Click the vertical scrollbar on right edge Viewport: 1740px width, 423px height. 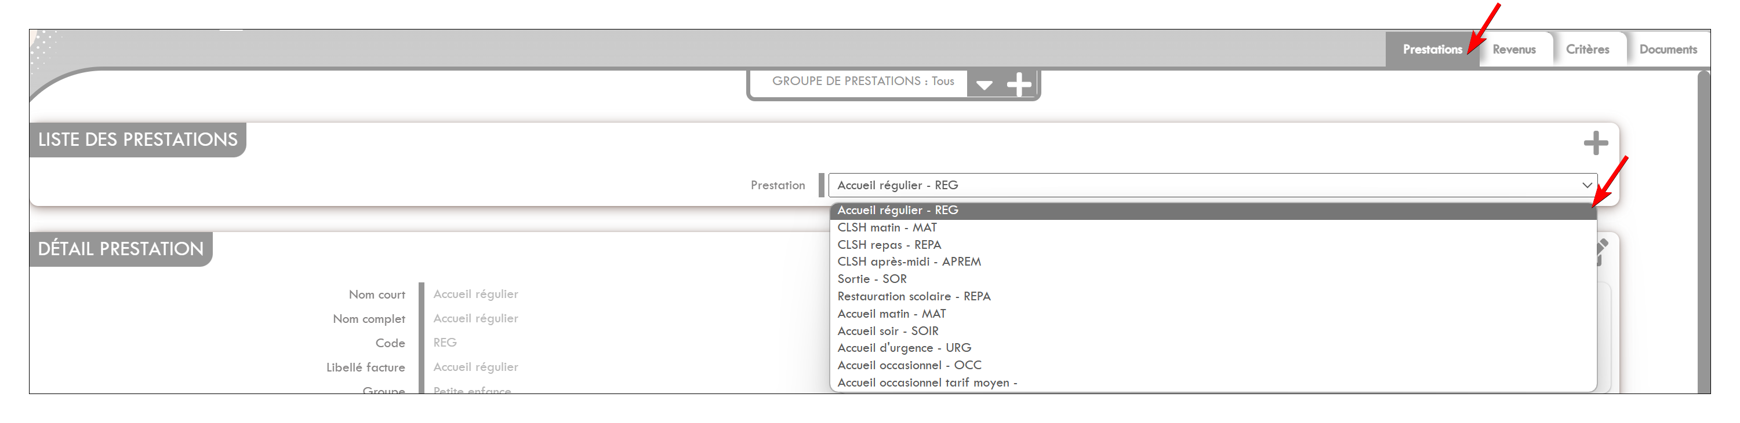(1703, 231)
